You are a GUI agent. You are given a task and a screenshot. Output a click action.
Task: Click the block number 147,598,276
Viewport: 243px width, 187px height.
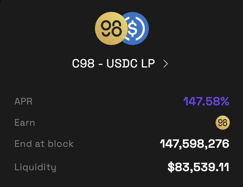194,144
